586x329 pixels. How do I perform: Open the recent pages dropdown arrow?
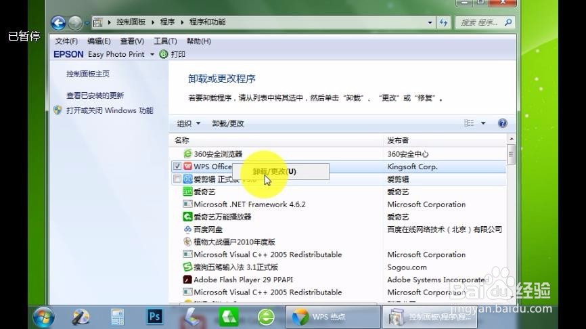point(87,23)
